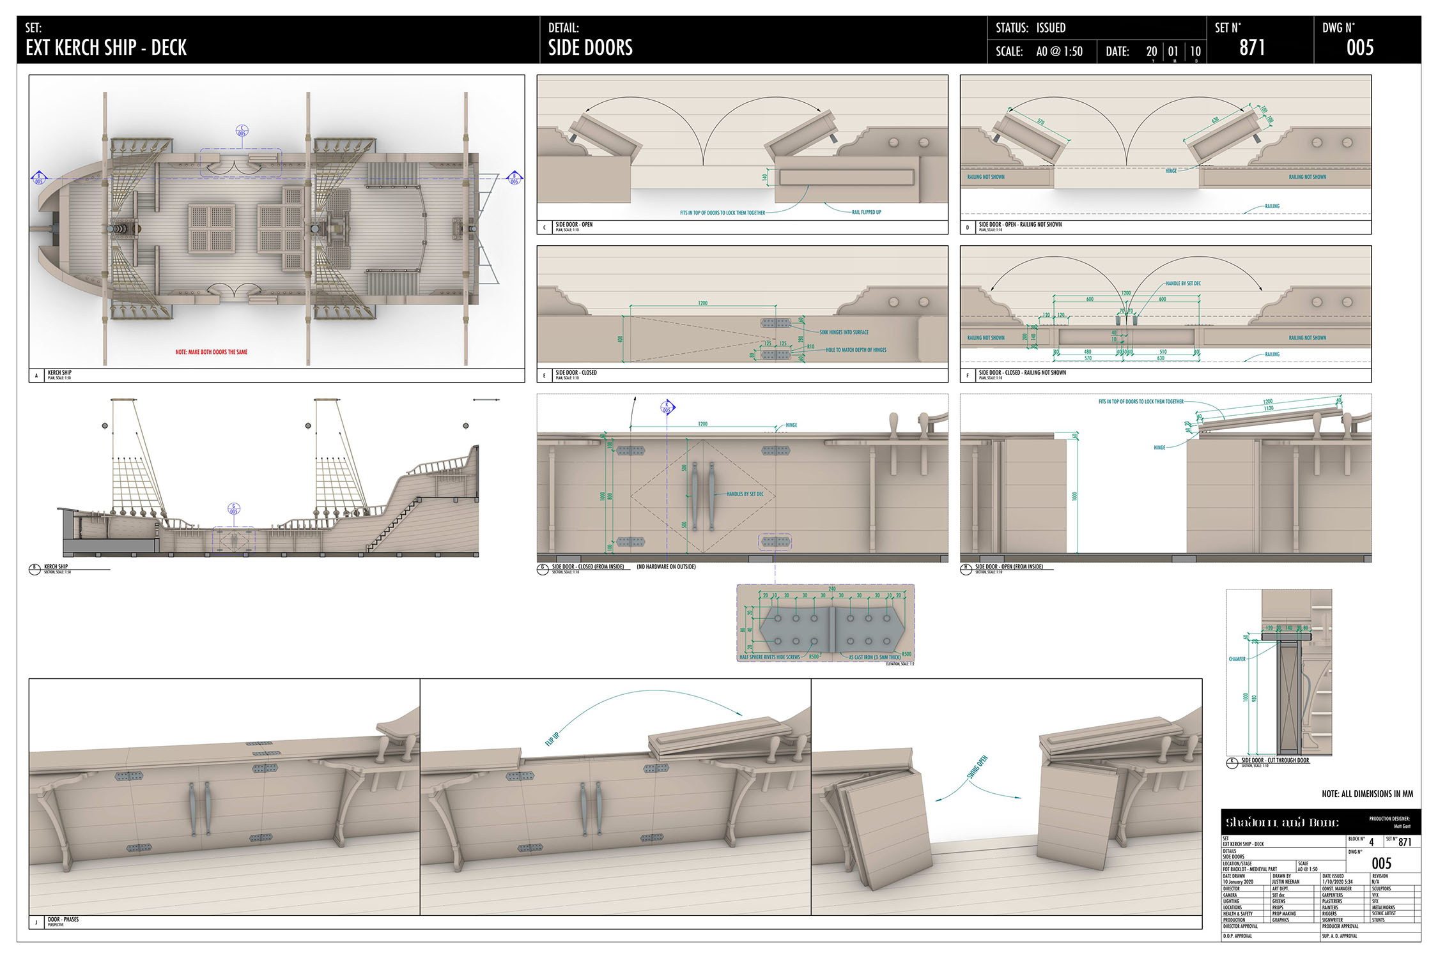Click the FLIP UP arrow label
This screenshot has width=1438, height=958.
[x=552, y=739]
